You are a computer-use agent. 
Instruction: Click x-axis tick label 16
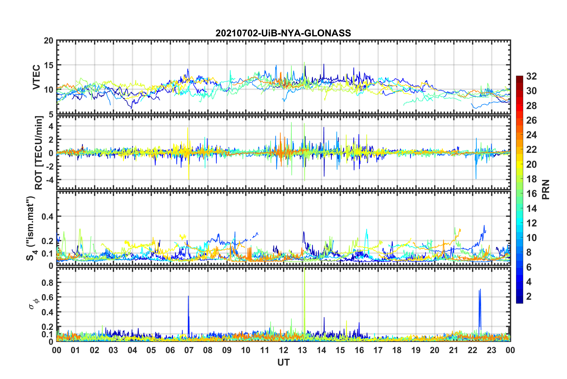359,350
